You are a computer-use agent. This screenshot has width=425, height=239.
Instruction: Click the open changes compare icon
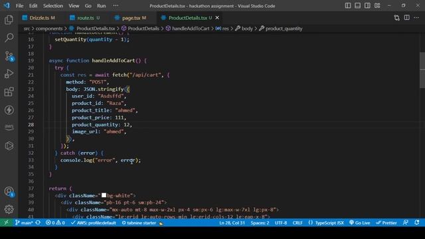[x=397, y=18]
